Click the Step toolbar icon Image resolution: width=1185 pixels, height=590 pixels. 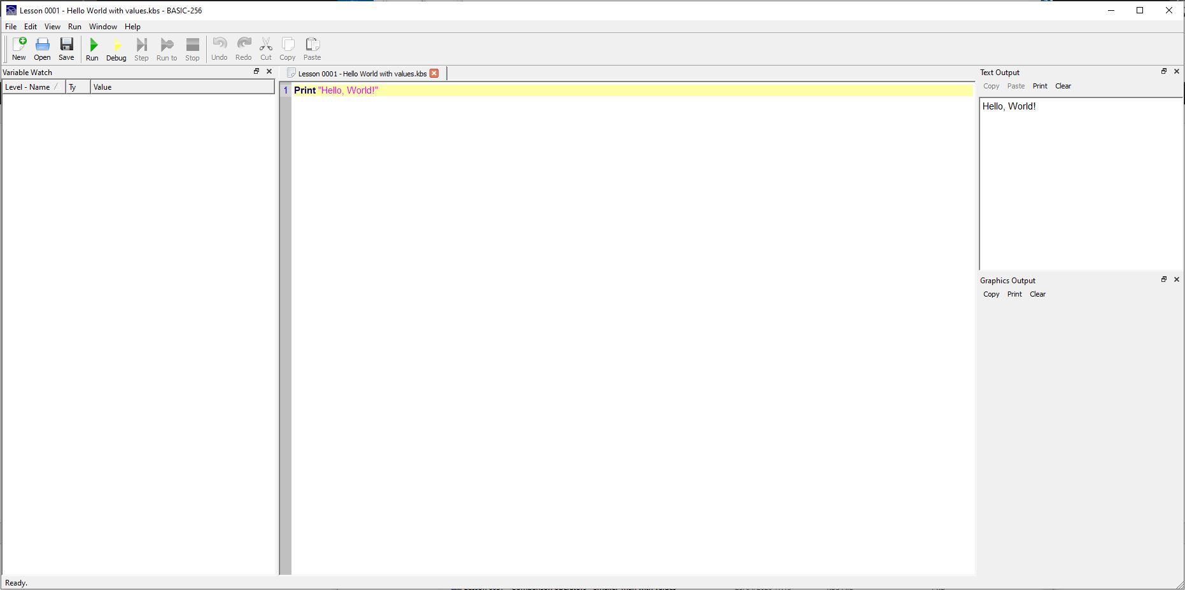coord(141,48)
